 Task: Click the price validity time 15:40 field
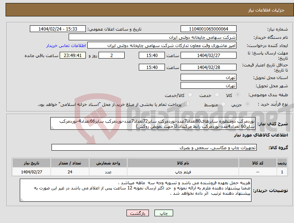pyautogui.click(x=152, y=67)
